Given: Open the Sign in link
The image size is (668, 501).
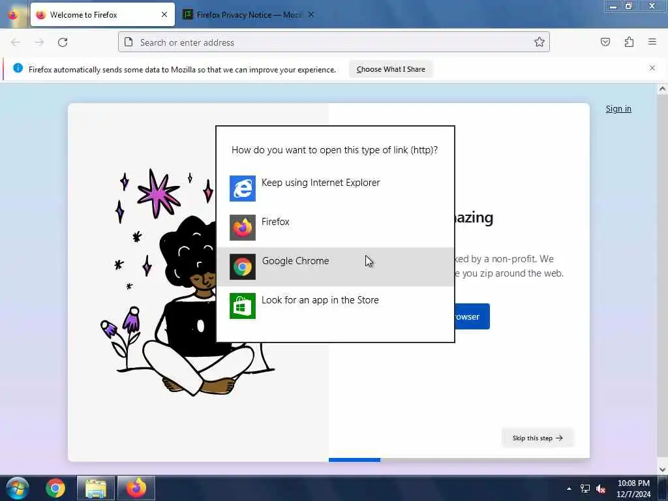Looking at the screenshot, I should click(618, 109).
